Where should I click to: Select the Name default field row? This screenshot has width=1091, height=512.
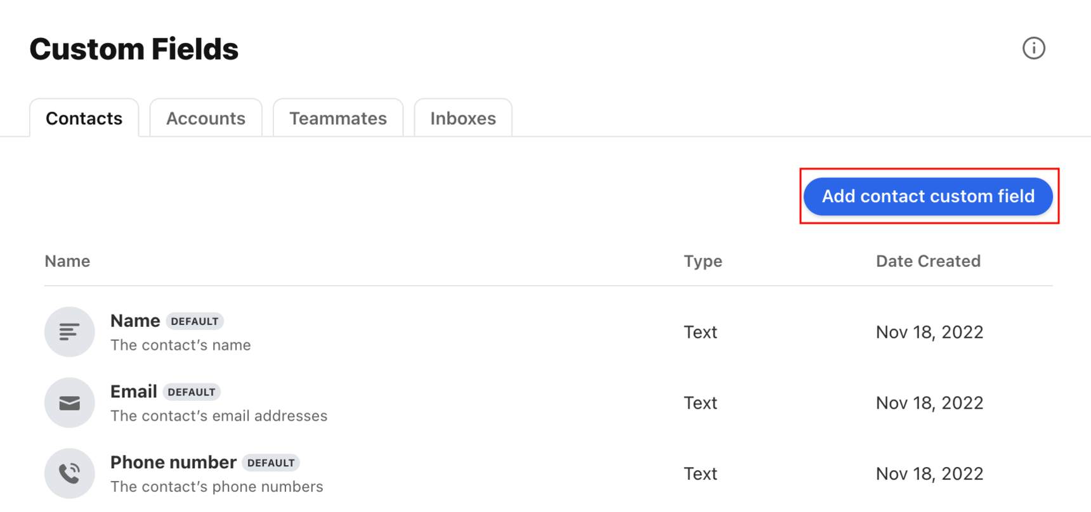click(549, 332)
